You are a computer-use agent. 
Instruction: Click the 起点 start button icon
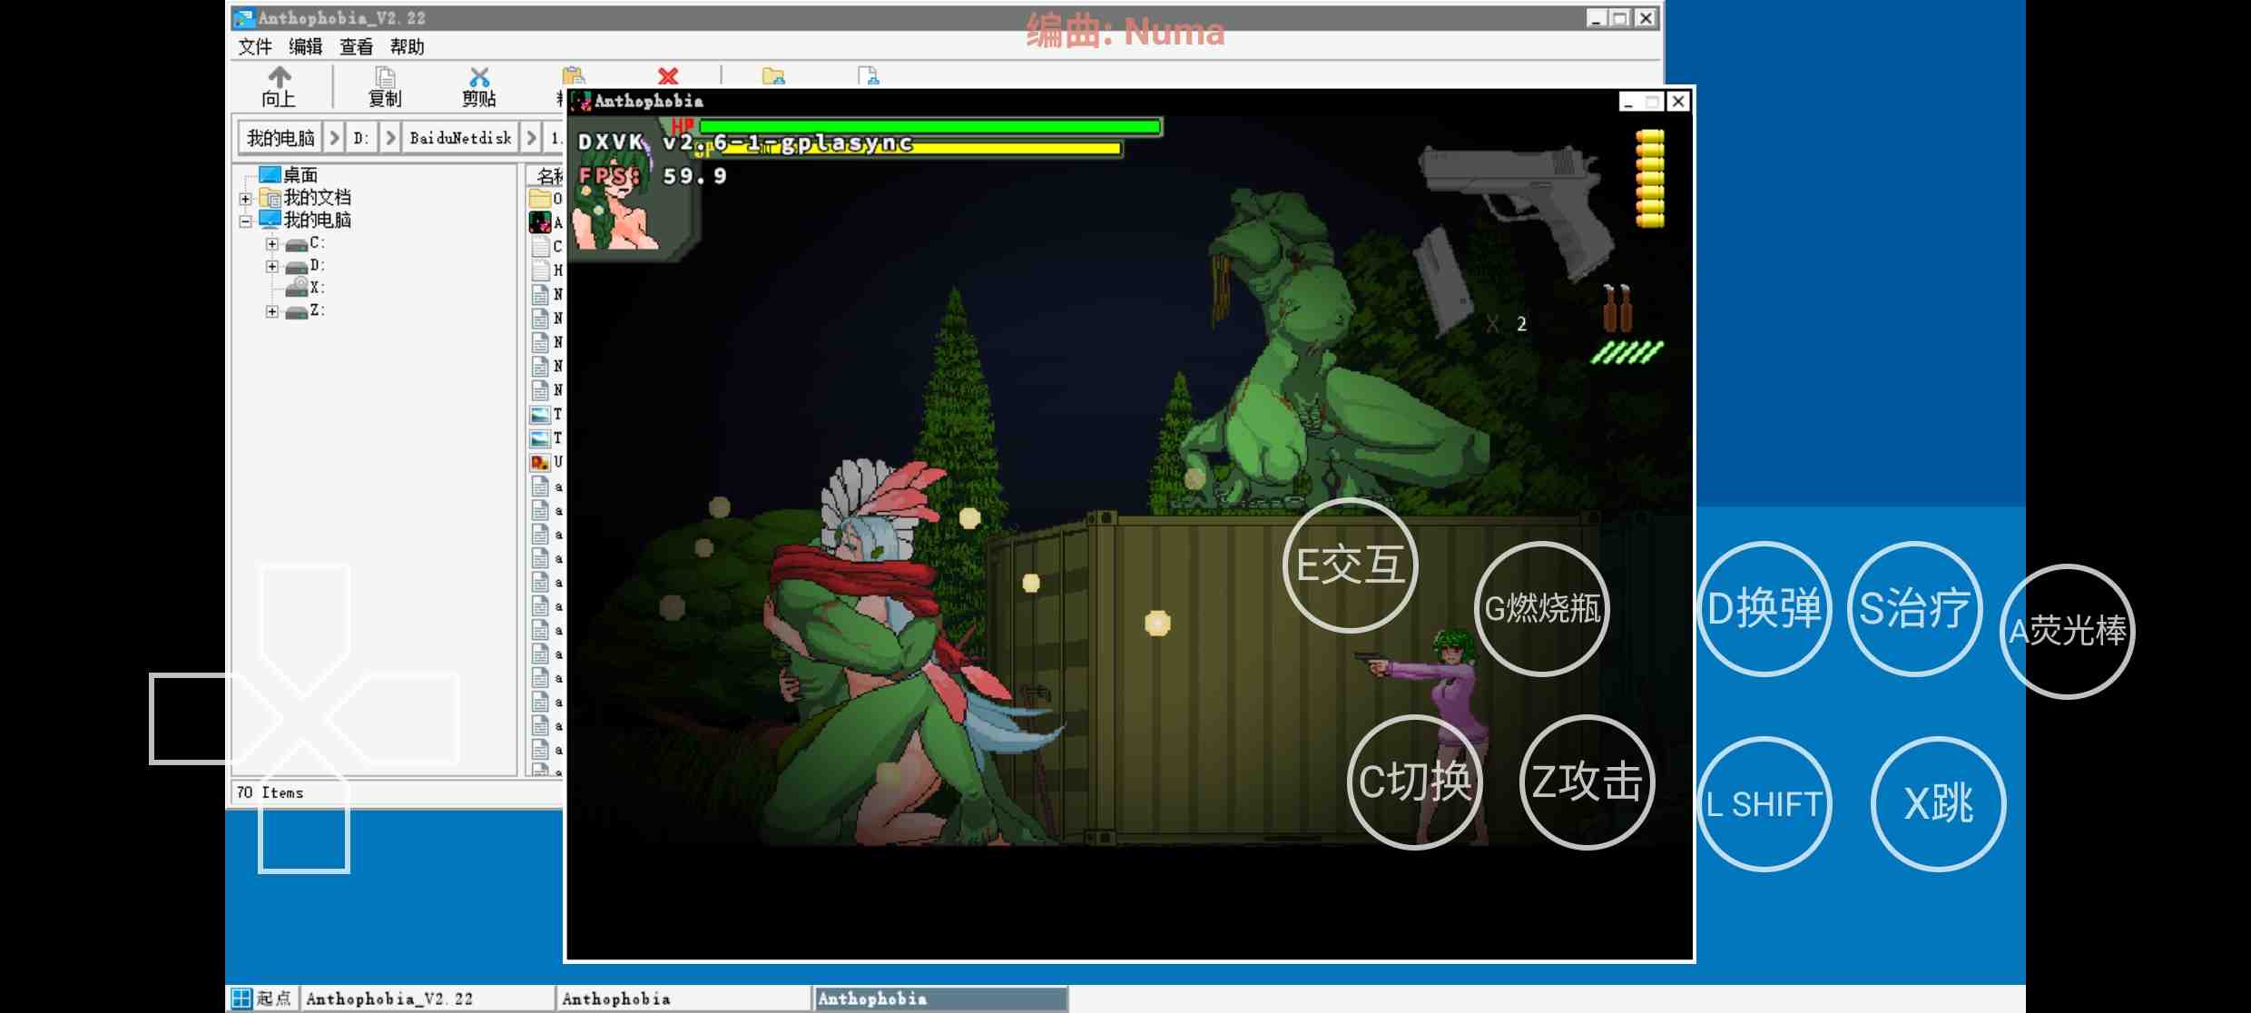pos(241,998)
